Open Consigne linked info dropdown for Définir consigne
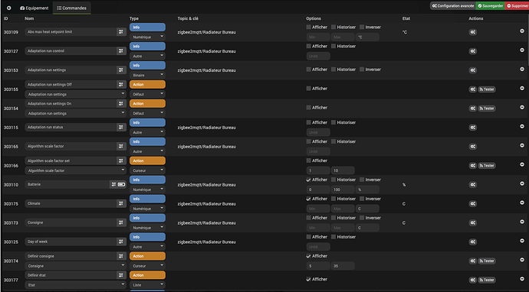 click(x=76, y=266)
